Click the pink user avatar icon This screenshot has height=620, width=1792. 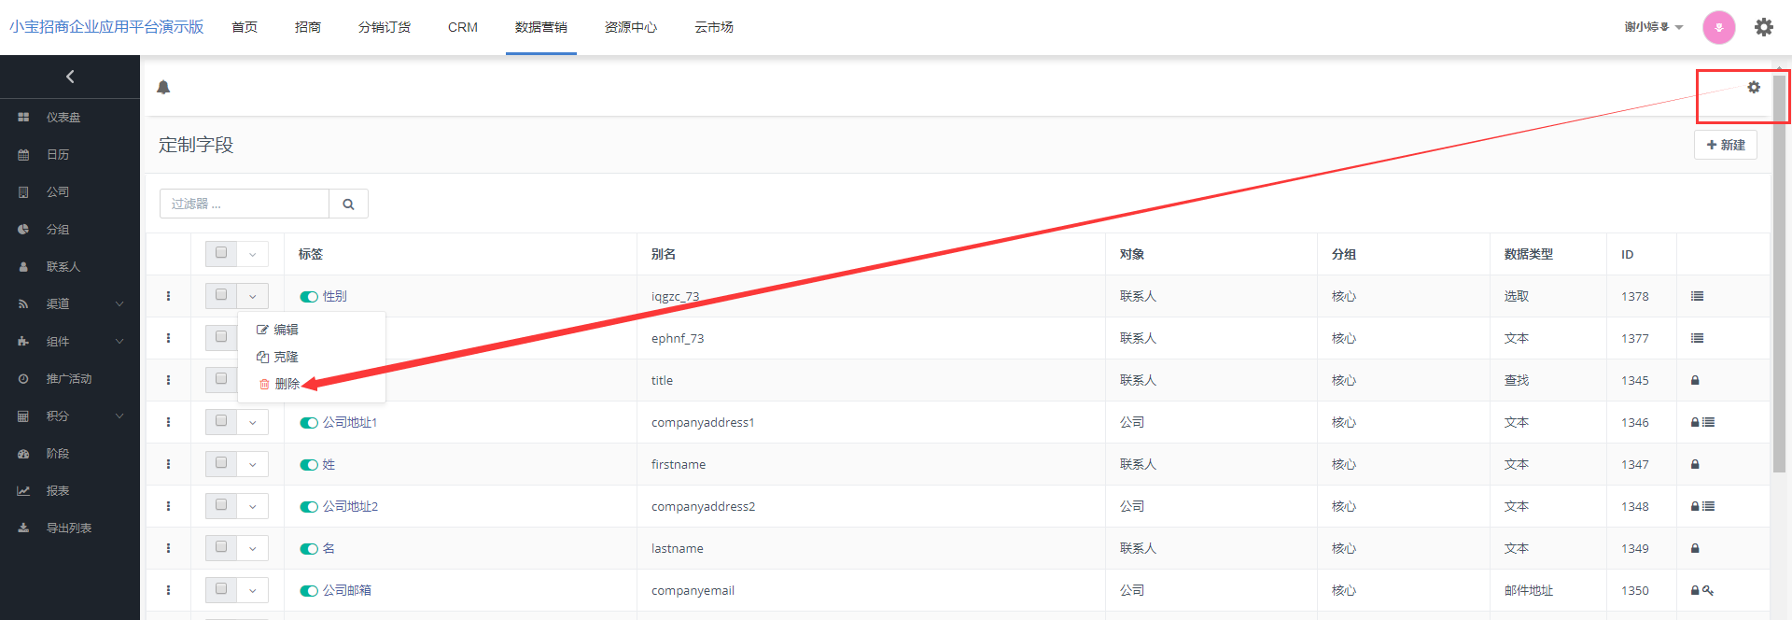click(x=1718, y=27)
